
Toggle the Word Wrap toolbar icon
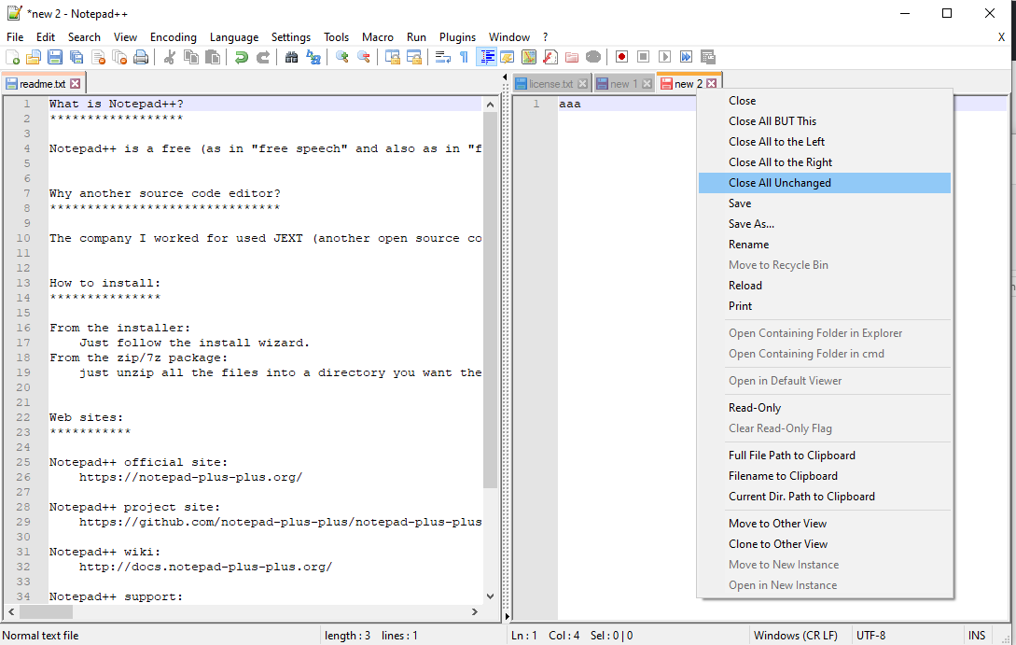pos(443,57)
